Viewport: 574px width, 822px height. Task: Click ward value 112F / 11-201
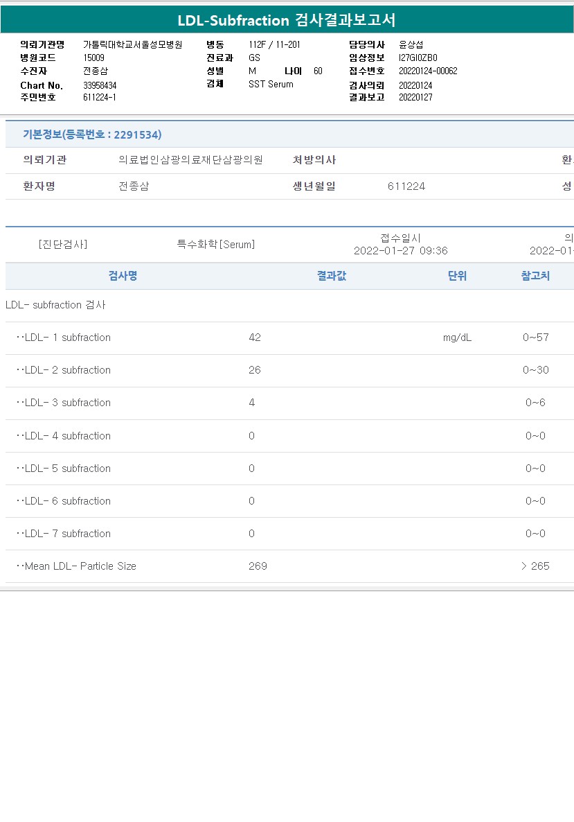pos(274,44)
